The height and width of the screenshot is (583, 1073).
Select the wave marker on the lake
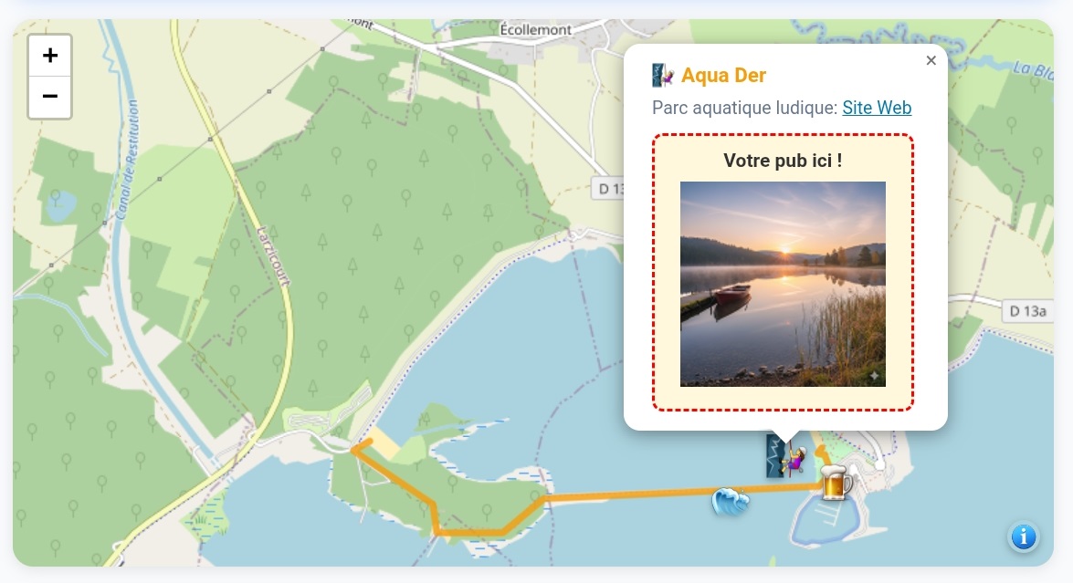point(730,501)
